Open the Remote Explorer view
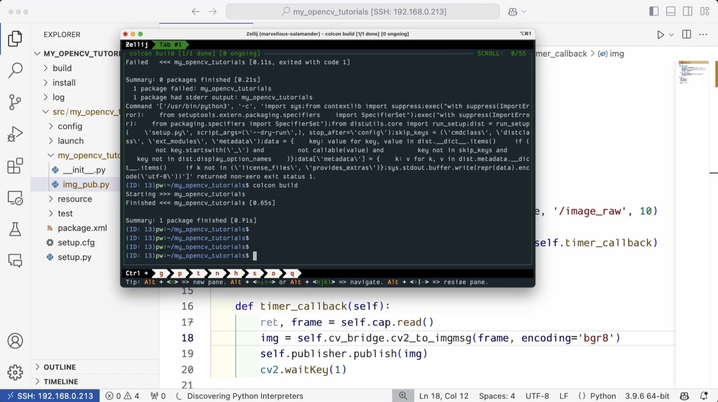Viewport: 718px width, 402px height. (15, 198)
